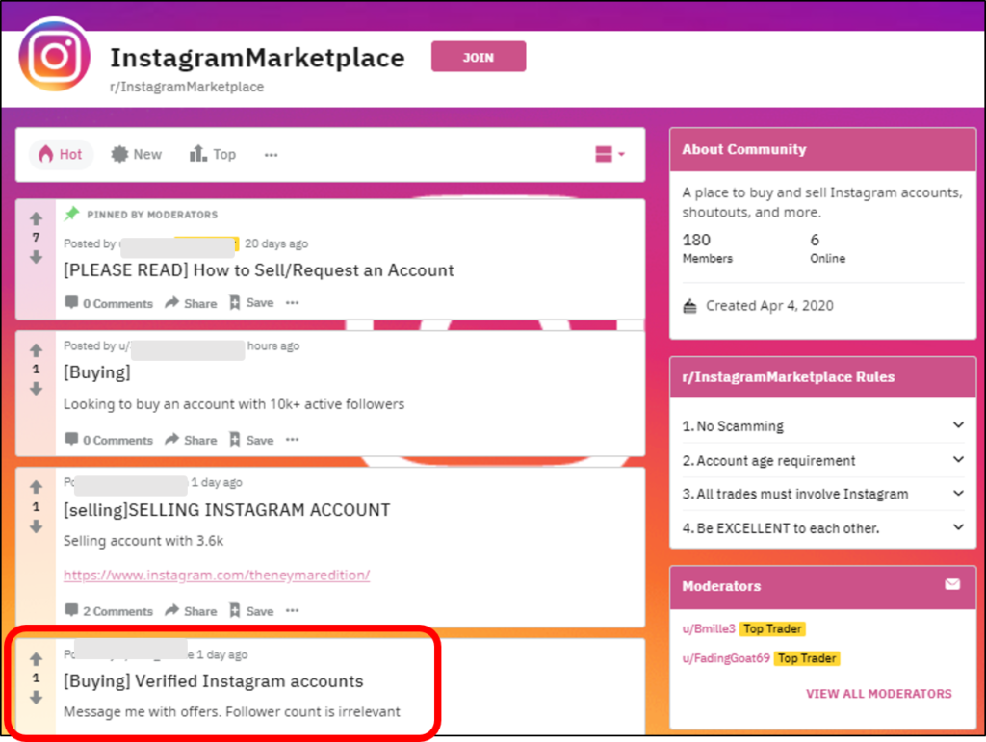Save the pinned How to Sell post

click(251, 303)
